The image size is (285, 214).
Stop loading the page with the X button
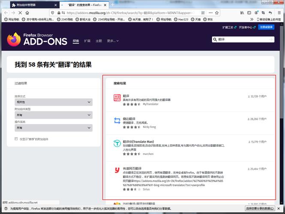[x=20, y=13]
